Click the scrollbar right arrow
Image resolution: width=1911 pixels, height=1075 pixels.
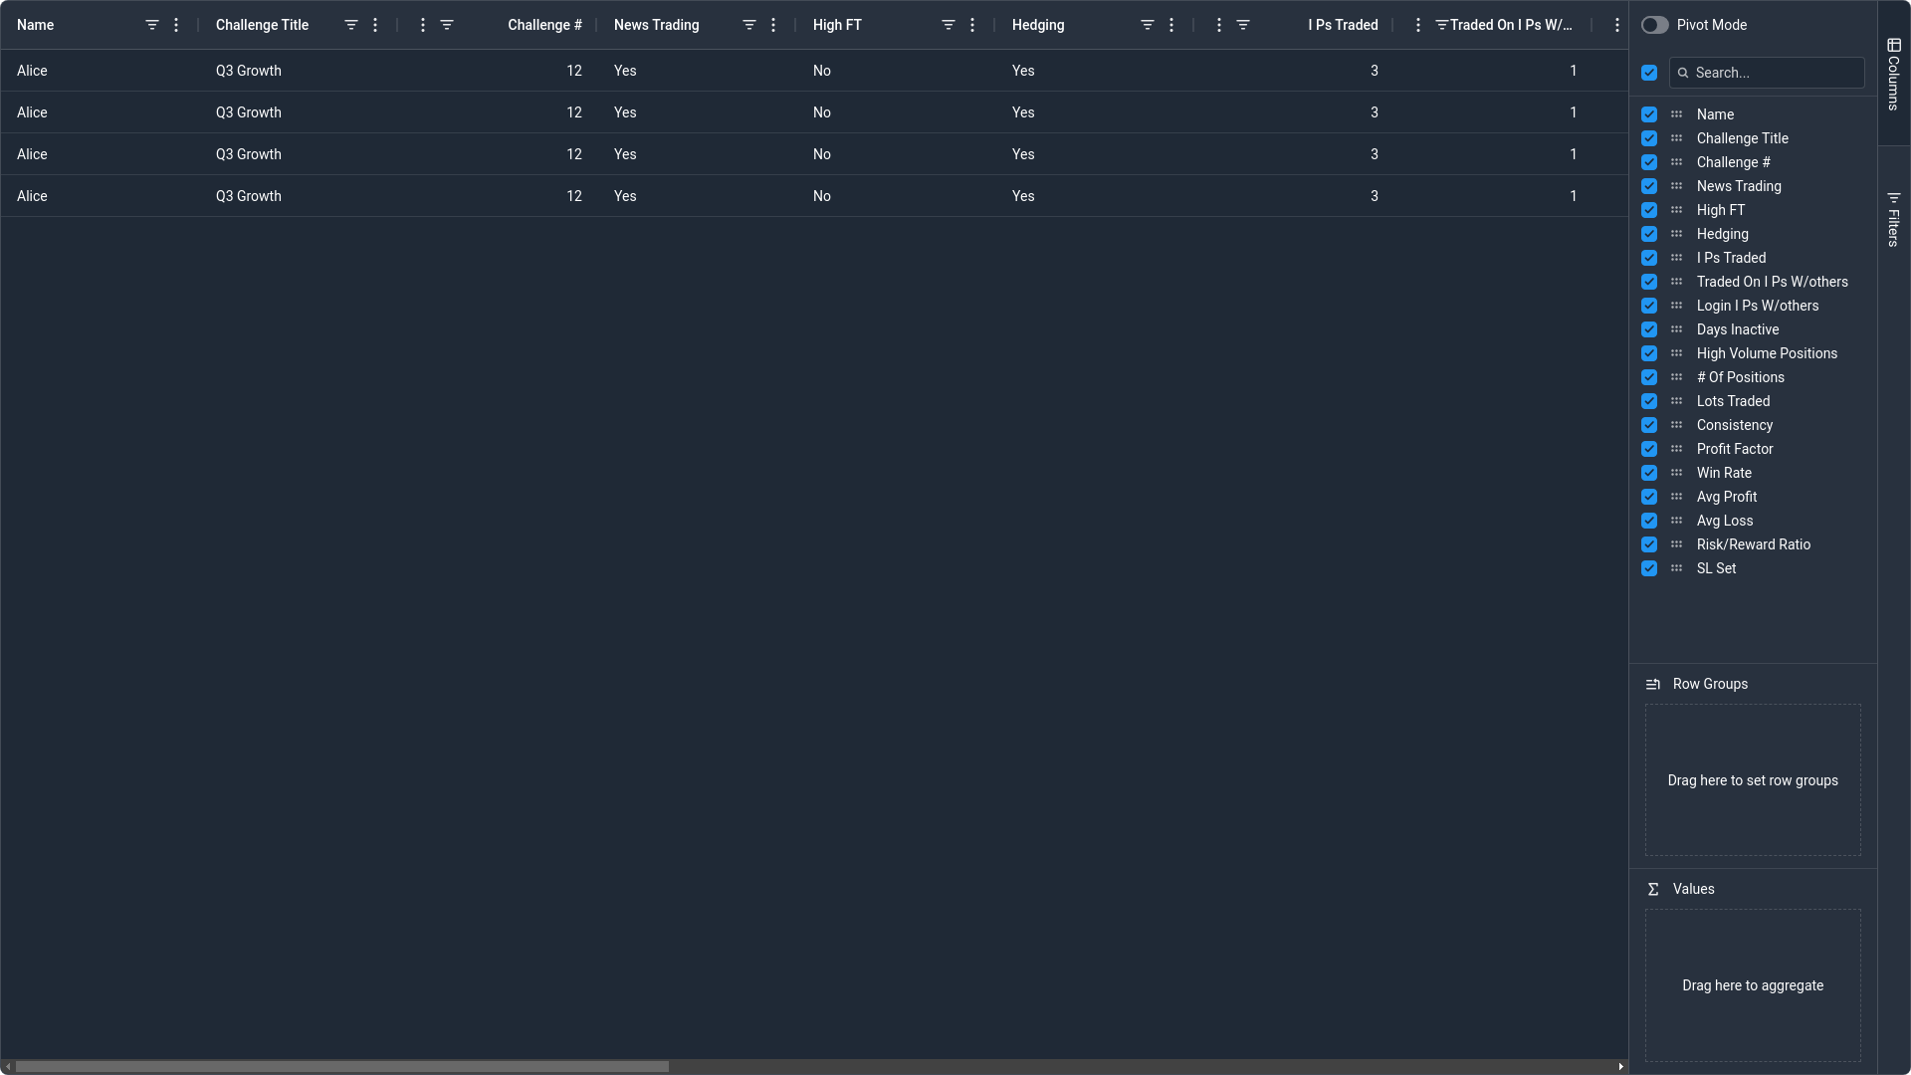(1620, 1066)
